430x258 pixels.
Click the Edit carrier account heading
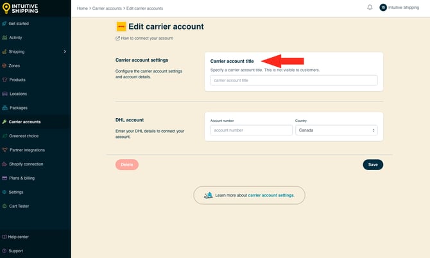pyautogui.click(x=166, y=26)
